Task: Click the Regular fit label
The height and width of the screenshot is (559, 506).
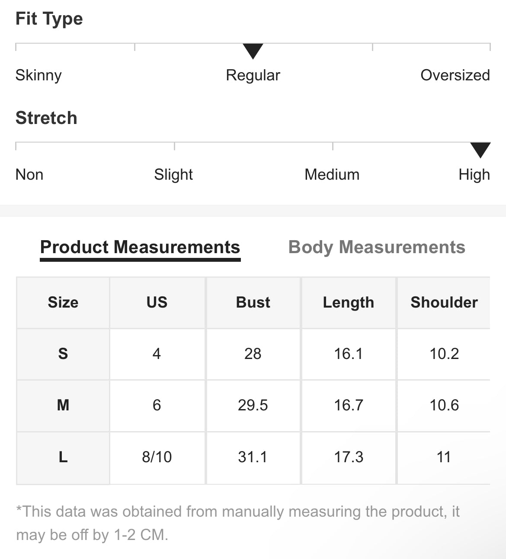Action: 253,75
